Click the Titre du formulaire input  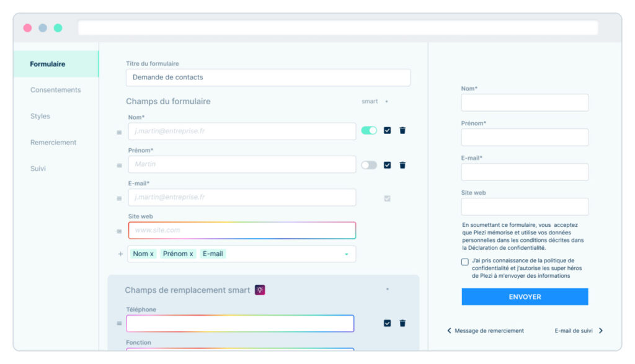[x=268, y=78]
